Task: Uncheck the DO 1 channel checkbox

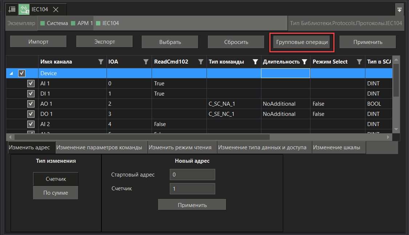Action: pyautogui.click(x=31, y=114)
